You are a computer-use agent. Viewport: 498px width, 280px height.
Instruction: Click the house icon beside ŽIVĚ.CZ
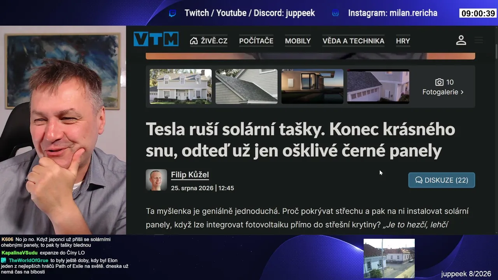point(194,41)
